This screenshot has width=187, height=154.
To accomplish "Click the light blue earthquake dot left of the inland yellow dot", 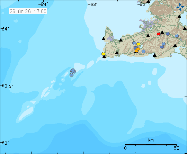I will 134,43.
